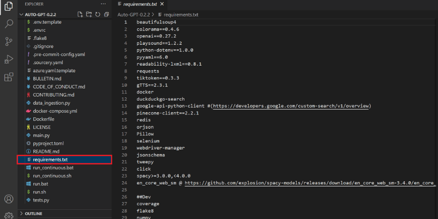438x219 pixels.
Task: Open pyproject.toml file
Action: [48, 143]
